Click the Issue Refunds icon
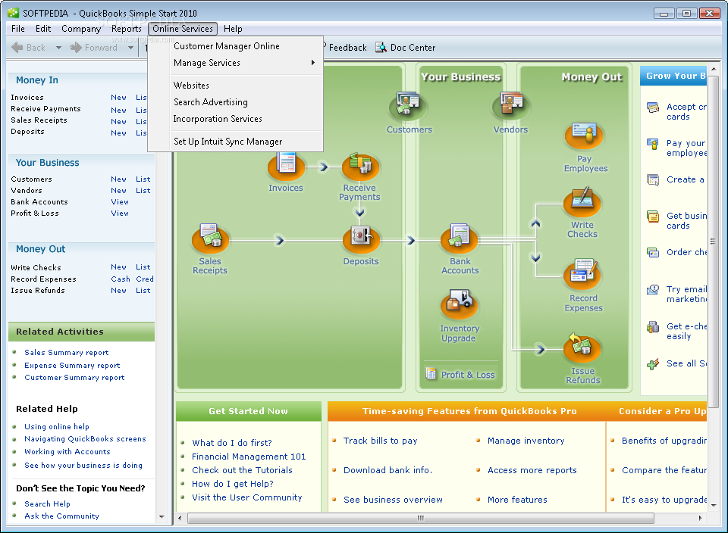 (x=582, y=348)
